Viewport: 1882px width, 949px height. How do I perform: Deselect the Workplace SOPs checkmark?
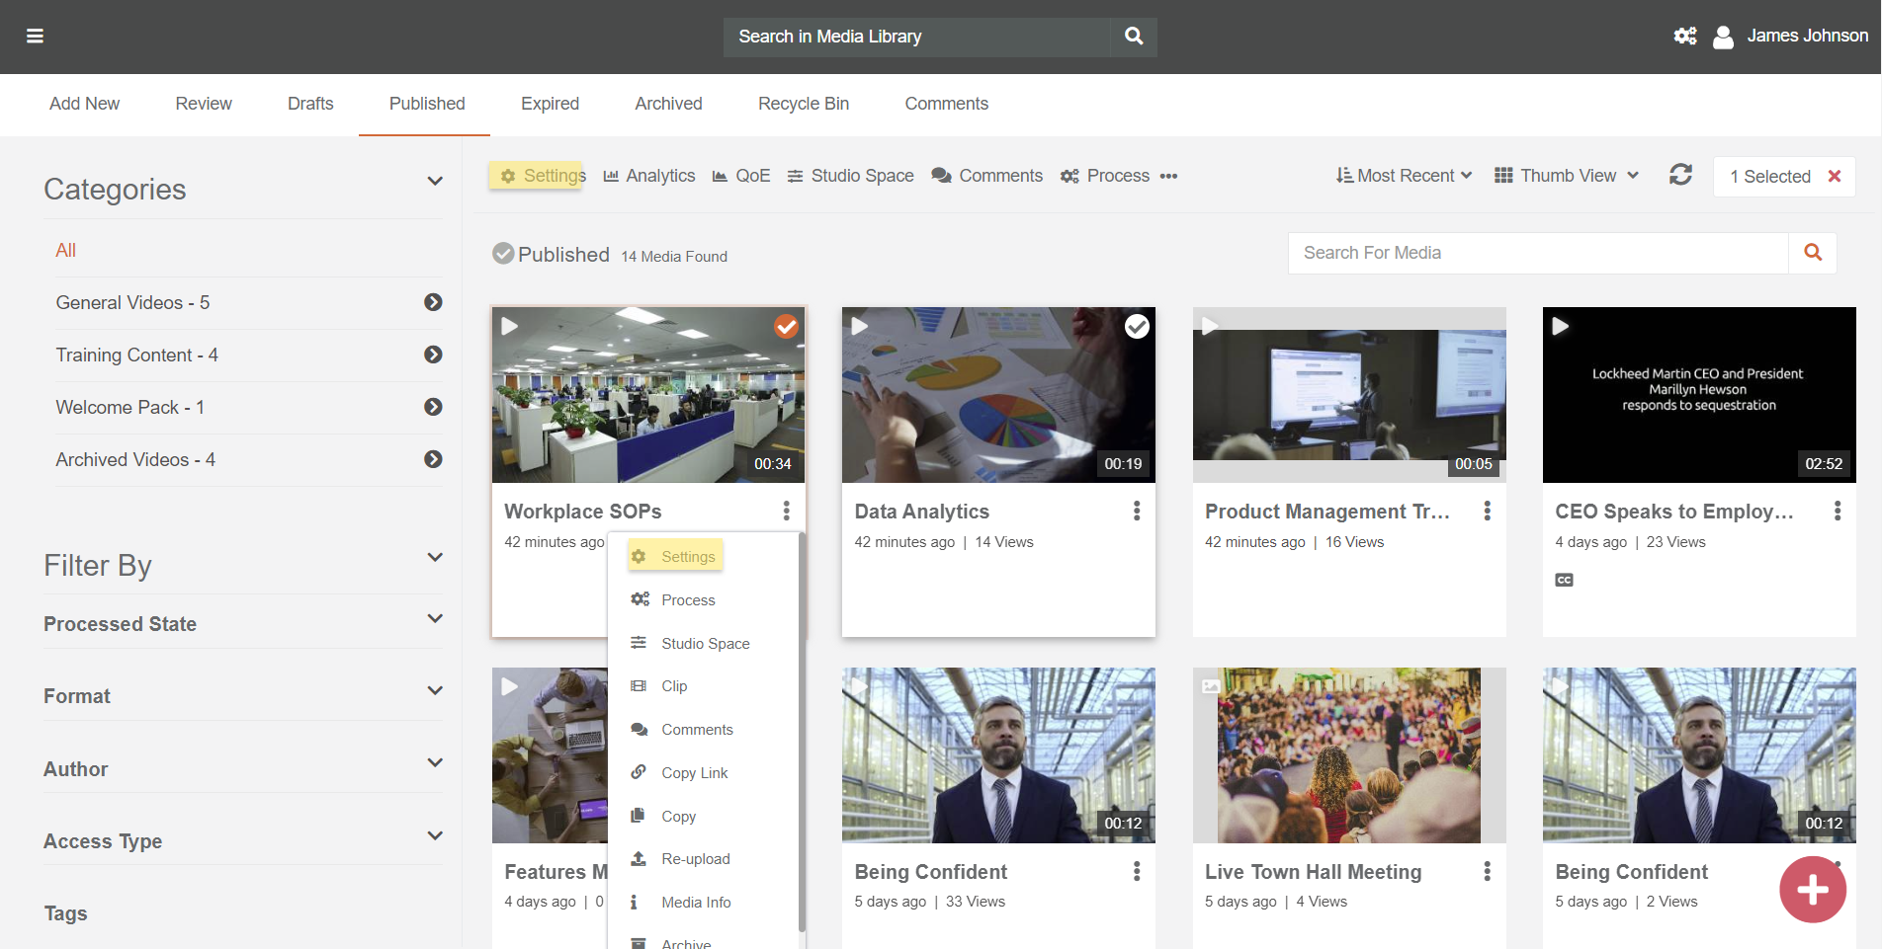[x=786, y=326]
